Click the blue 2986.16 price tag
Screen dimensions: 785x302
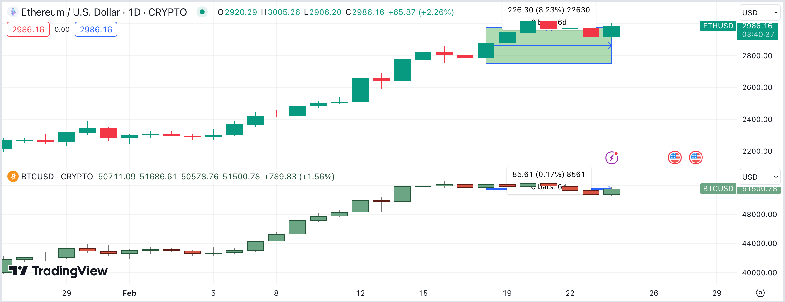point(96,29)
